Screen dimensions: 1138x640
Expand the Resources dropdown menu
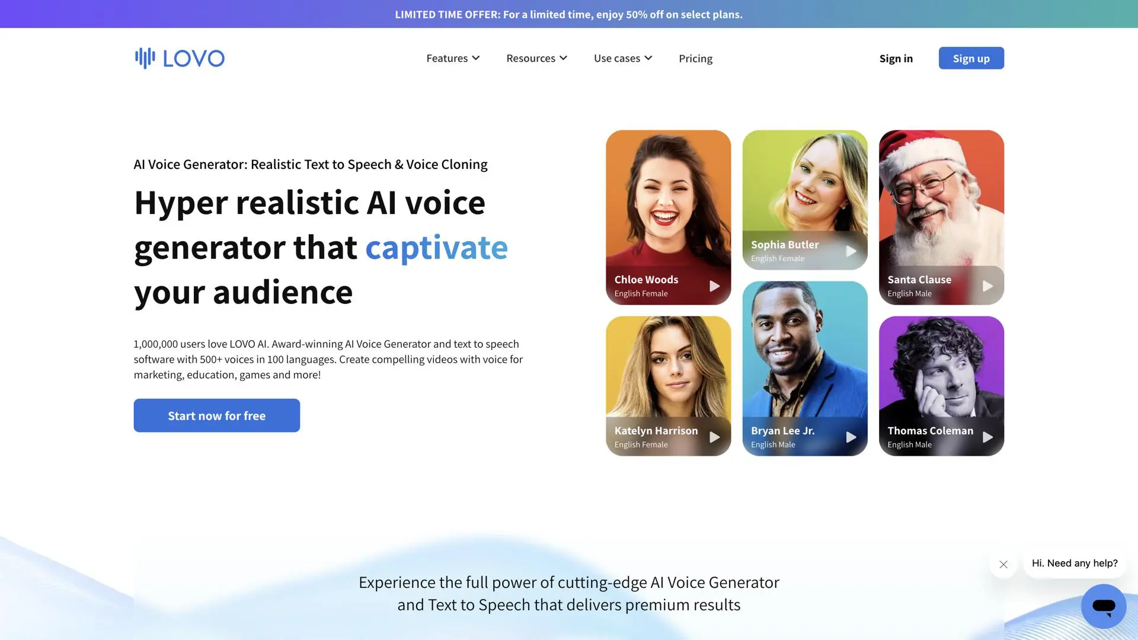point(536,58)
